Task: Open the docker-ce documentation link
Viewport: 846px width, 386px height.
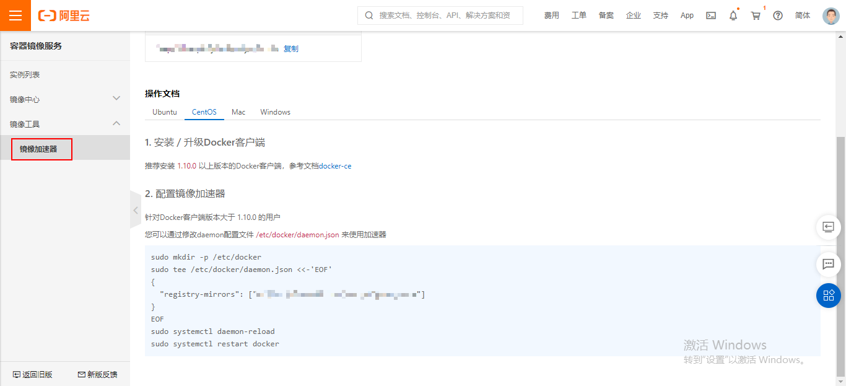Action: click(x=335, y=166)
